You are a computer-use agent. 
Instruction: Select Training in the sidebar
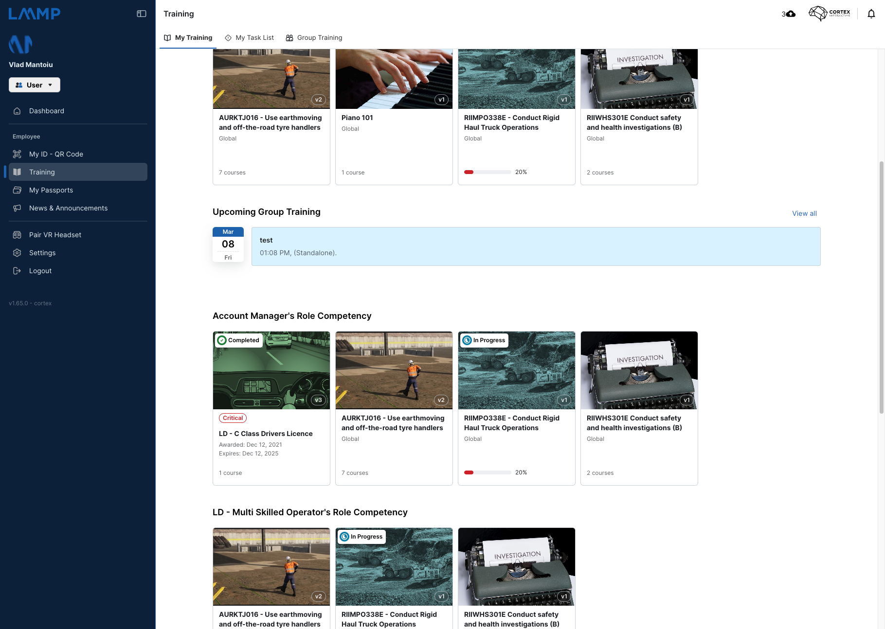coord(78,172)
